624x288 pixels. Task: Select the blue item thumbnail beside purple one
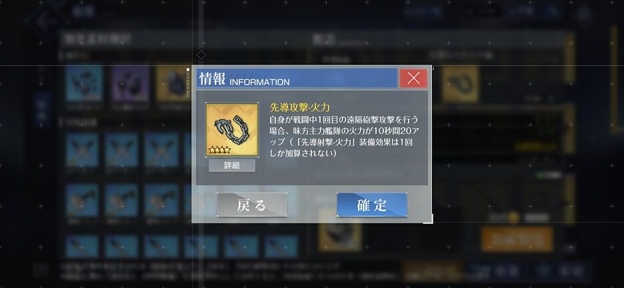point(84,84)
